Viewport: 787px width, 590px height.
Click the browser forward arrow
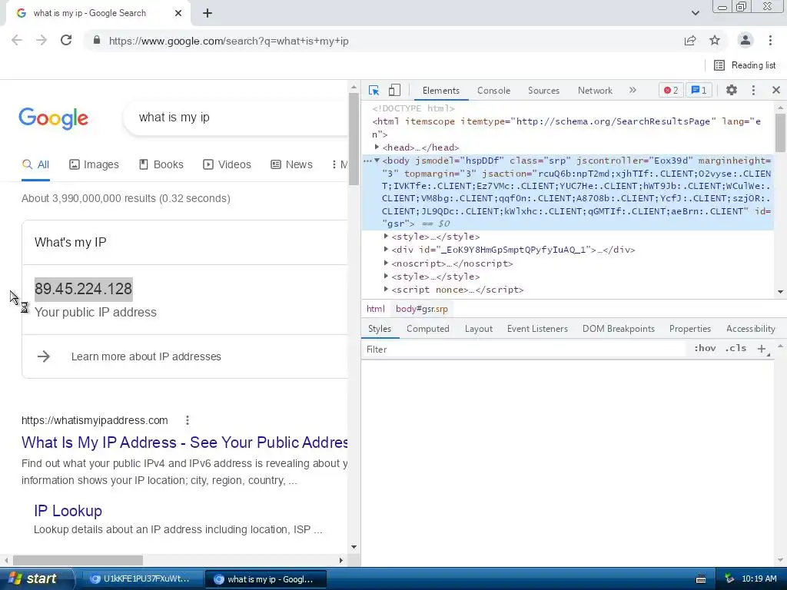pyautogui.click(x=42, y=40)
